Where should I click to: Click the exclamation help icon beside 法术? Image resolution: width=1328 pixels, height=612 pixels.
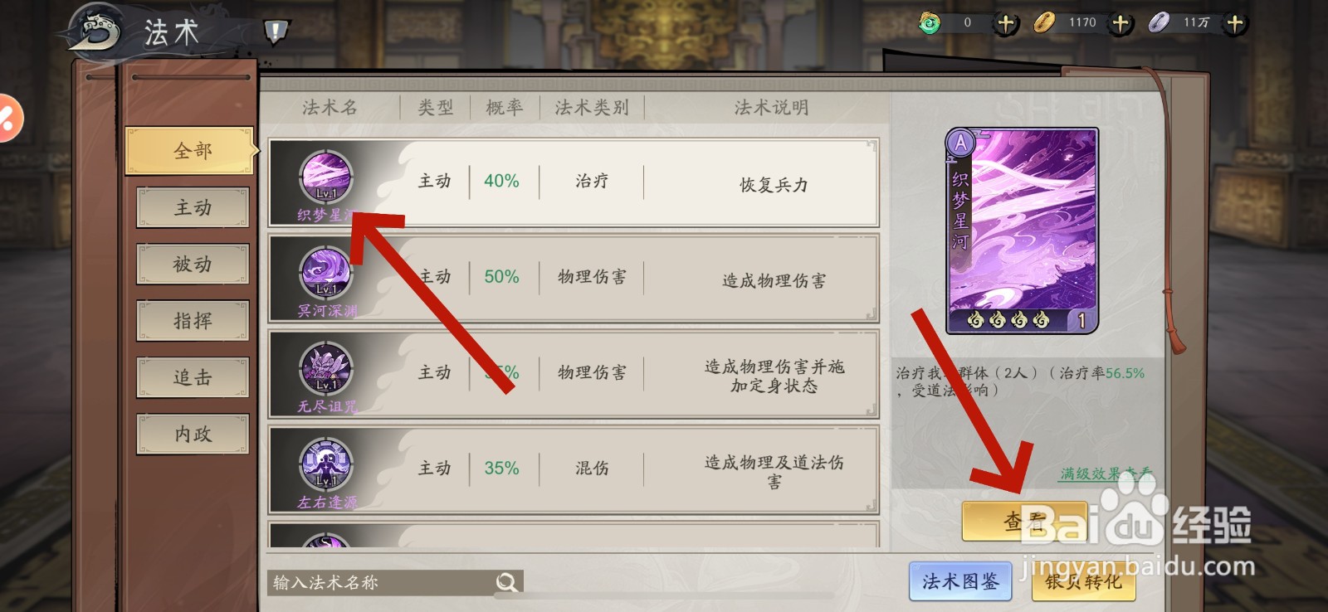(x=276, y=32)
